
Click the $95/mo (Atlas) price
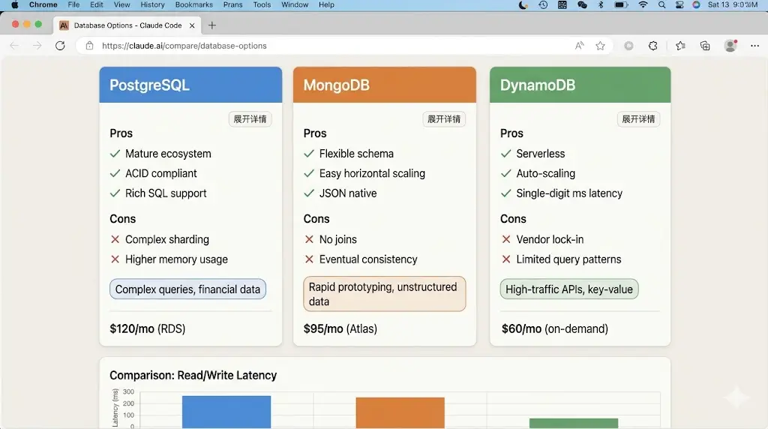click(x=340, y=328)
